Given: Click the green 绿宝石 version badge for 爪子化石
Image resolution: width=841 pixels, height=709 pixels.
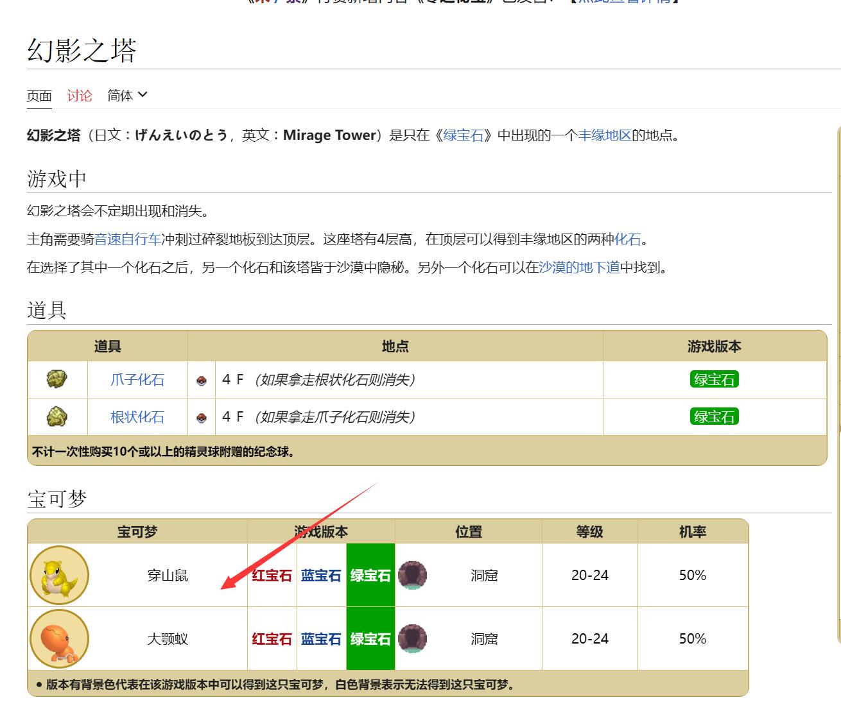Looking at the screenshot, I should coord(714,379).
